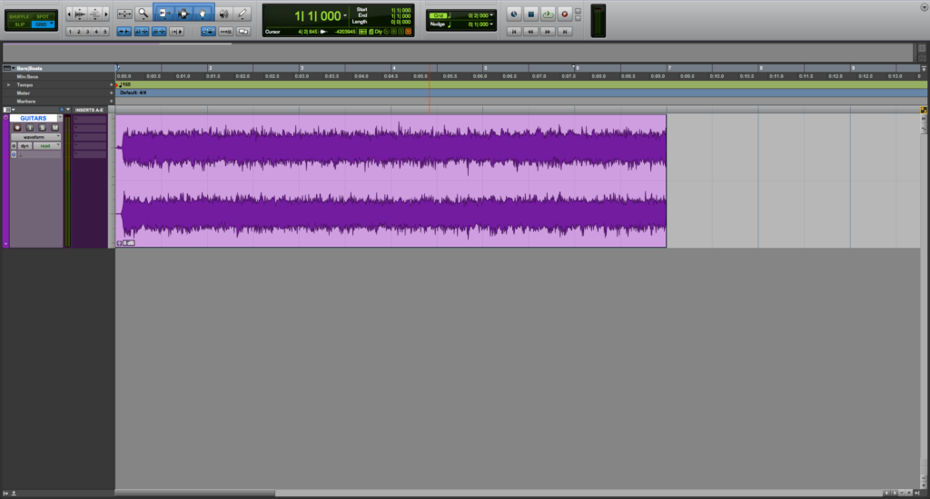
Task: Click the red Record button
Action: pos(565,15)
